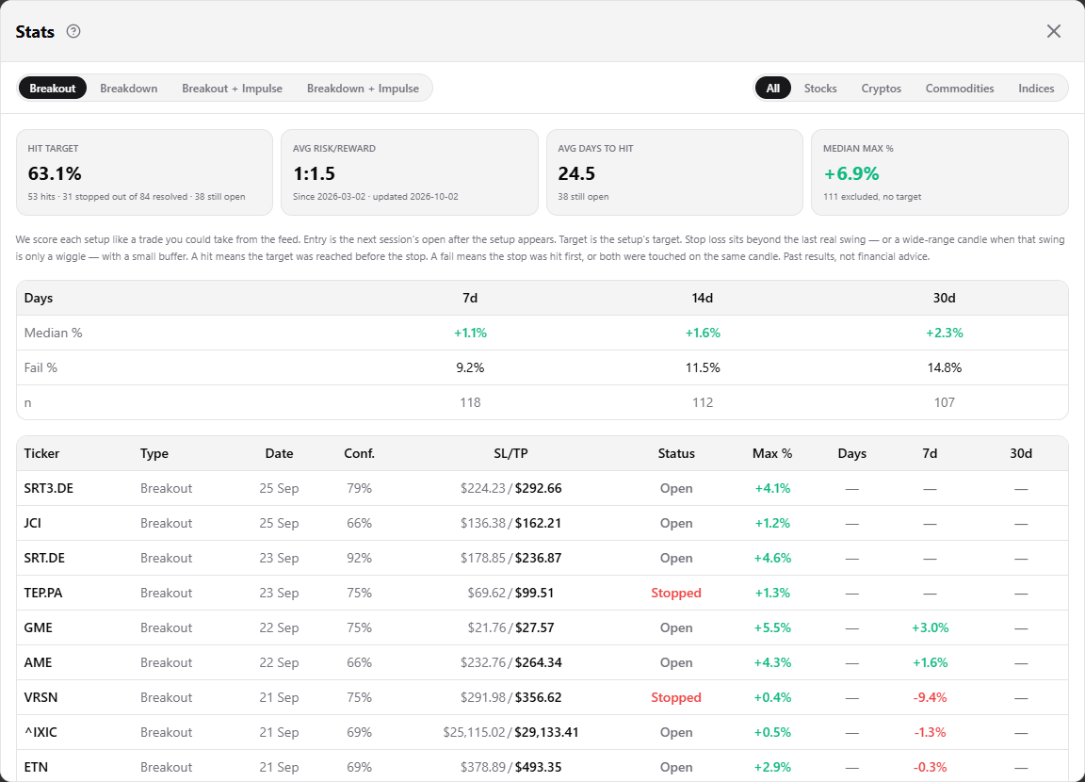Click the Fail % row label

[40, 367]
